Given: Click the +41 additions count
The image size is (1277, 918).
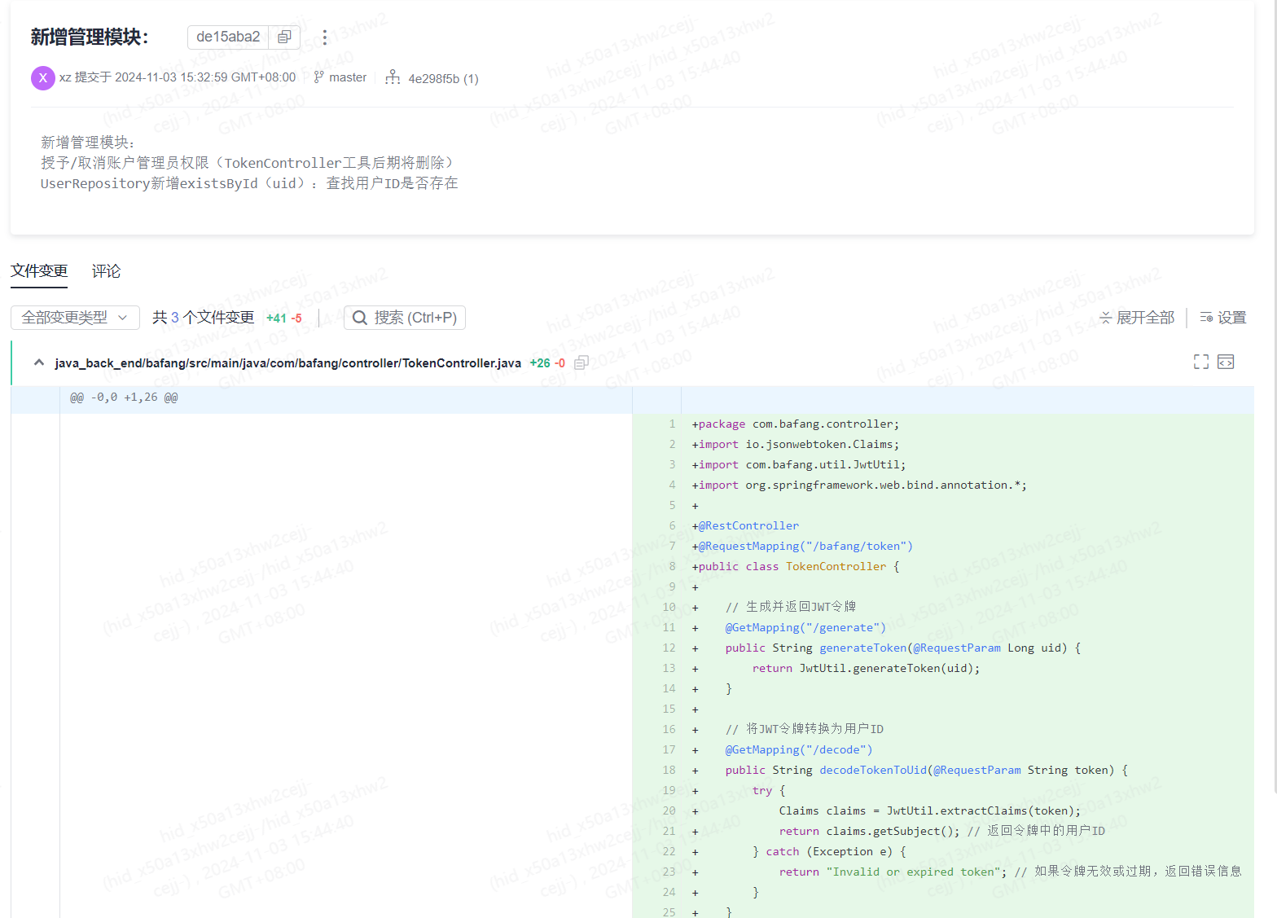Looking at the screenshot, I should coord(276,318).
